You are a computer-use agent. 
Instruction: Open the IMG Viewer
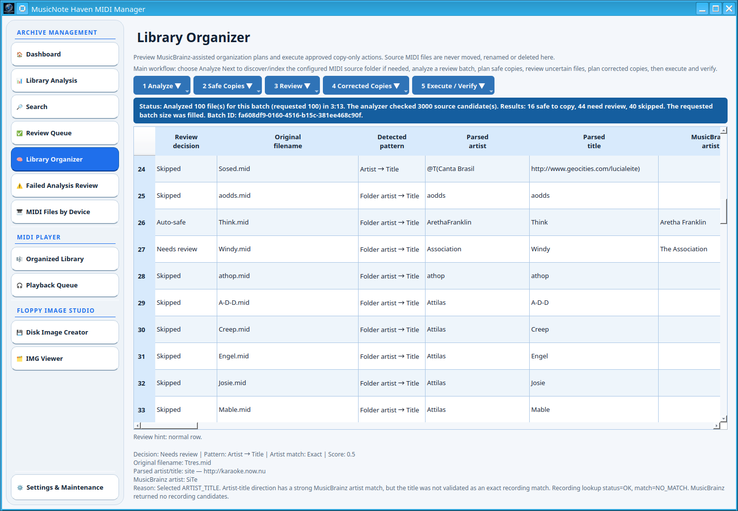coord(65,359)
